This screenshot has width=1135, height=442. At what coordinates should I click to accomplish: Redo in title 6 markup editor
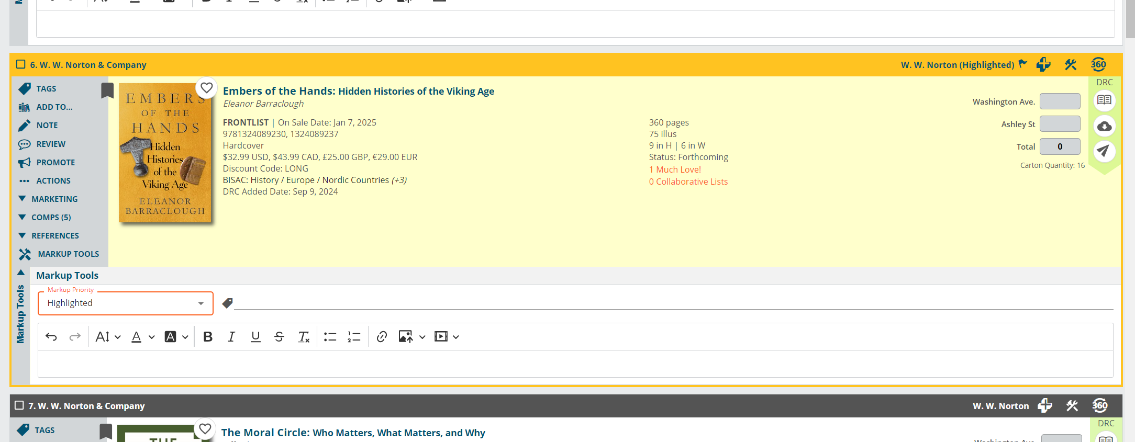[75, 336]
